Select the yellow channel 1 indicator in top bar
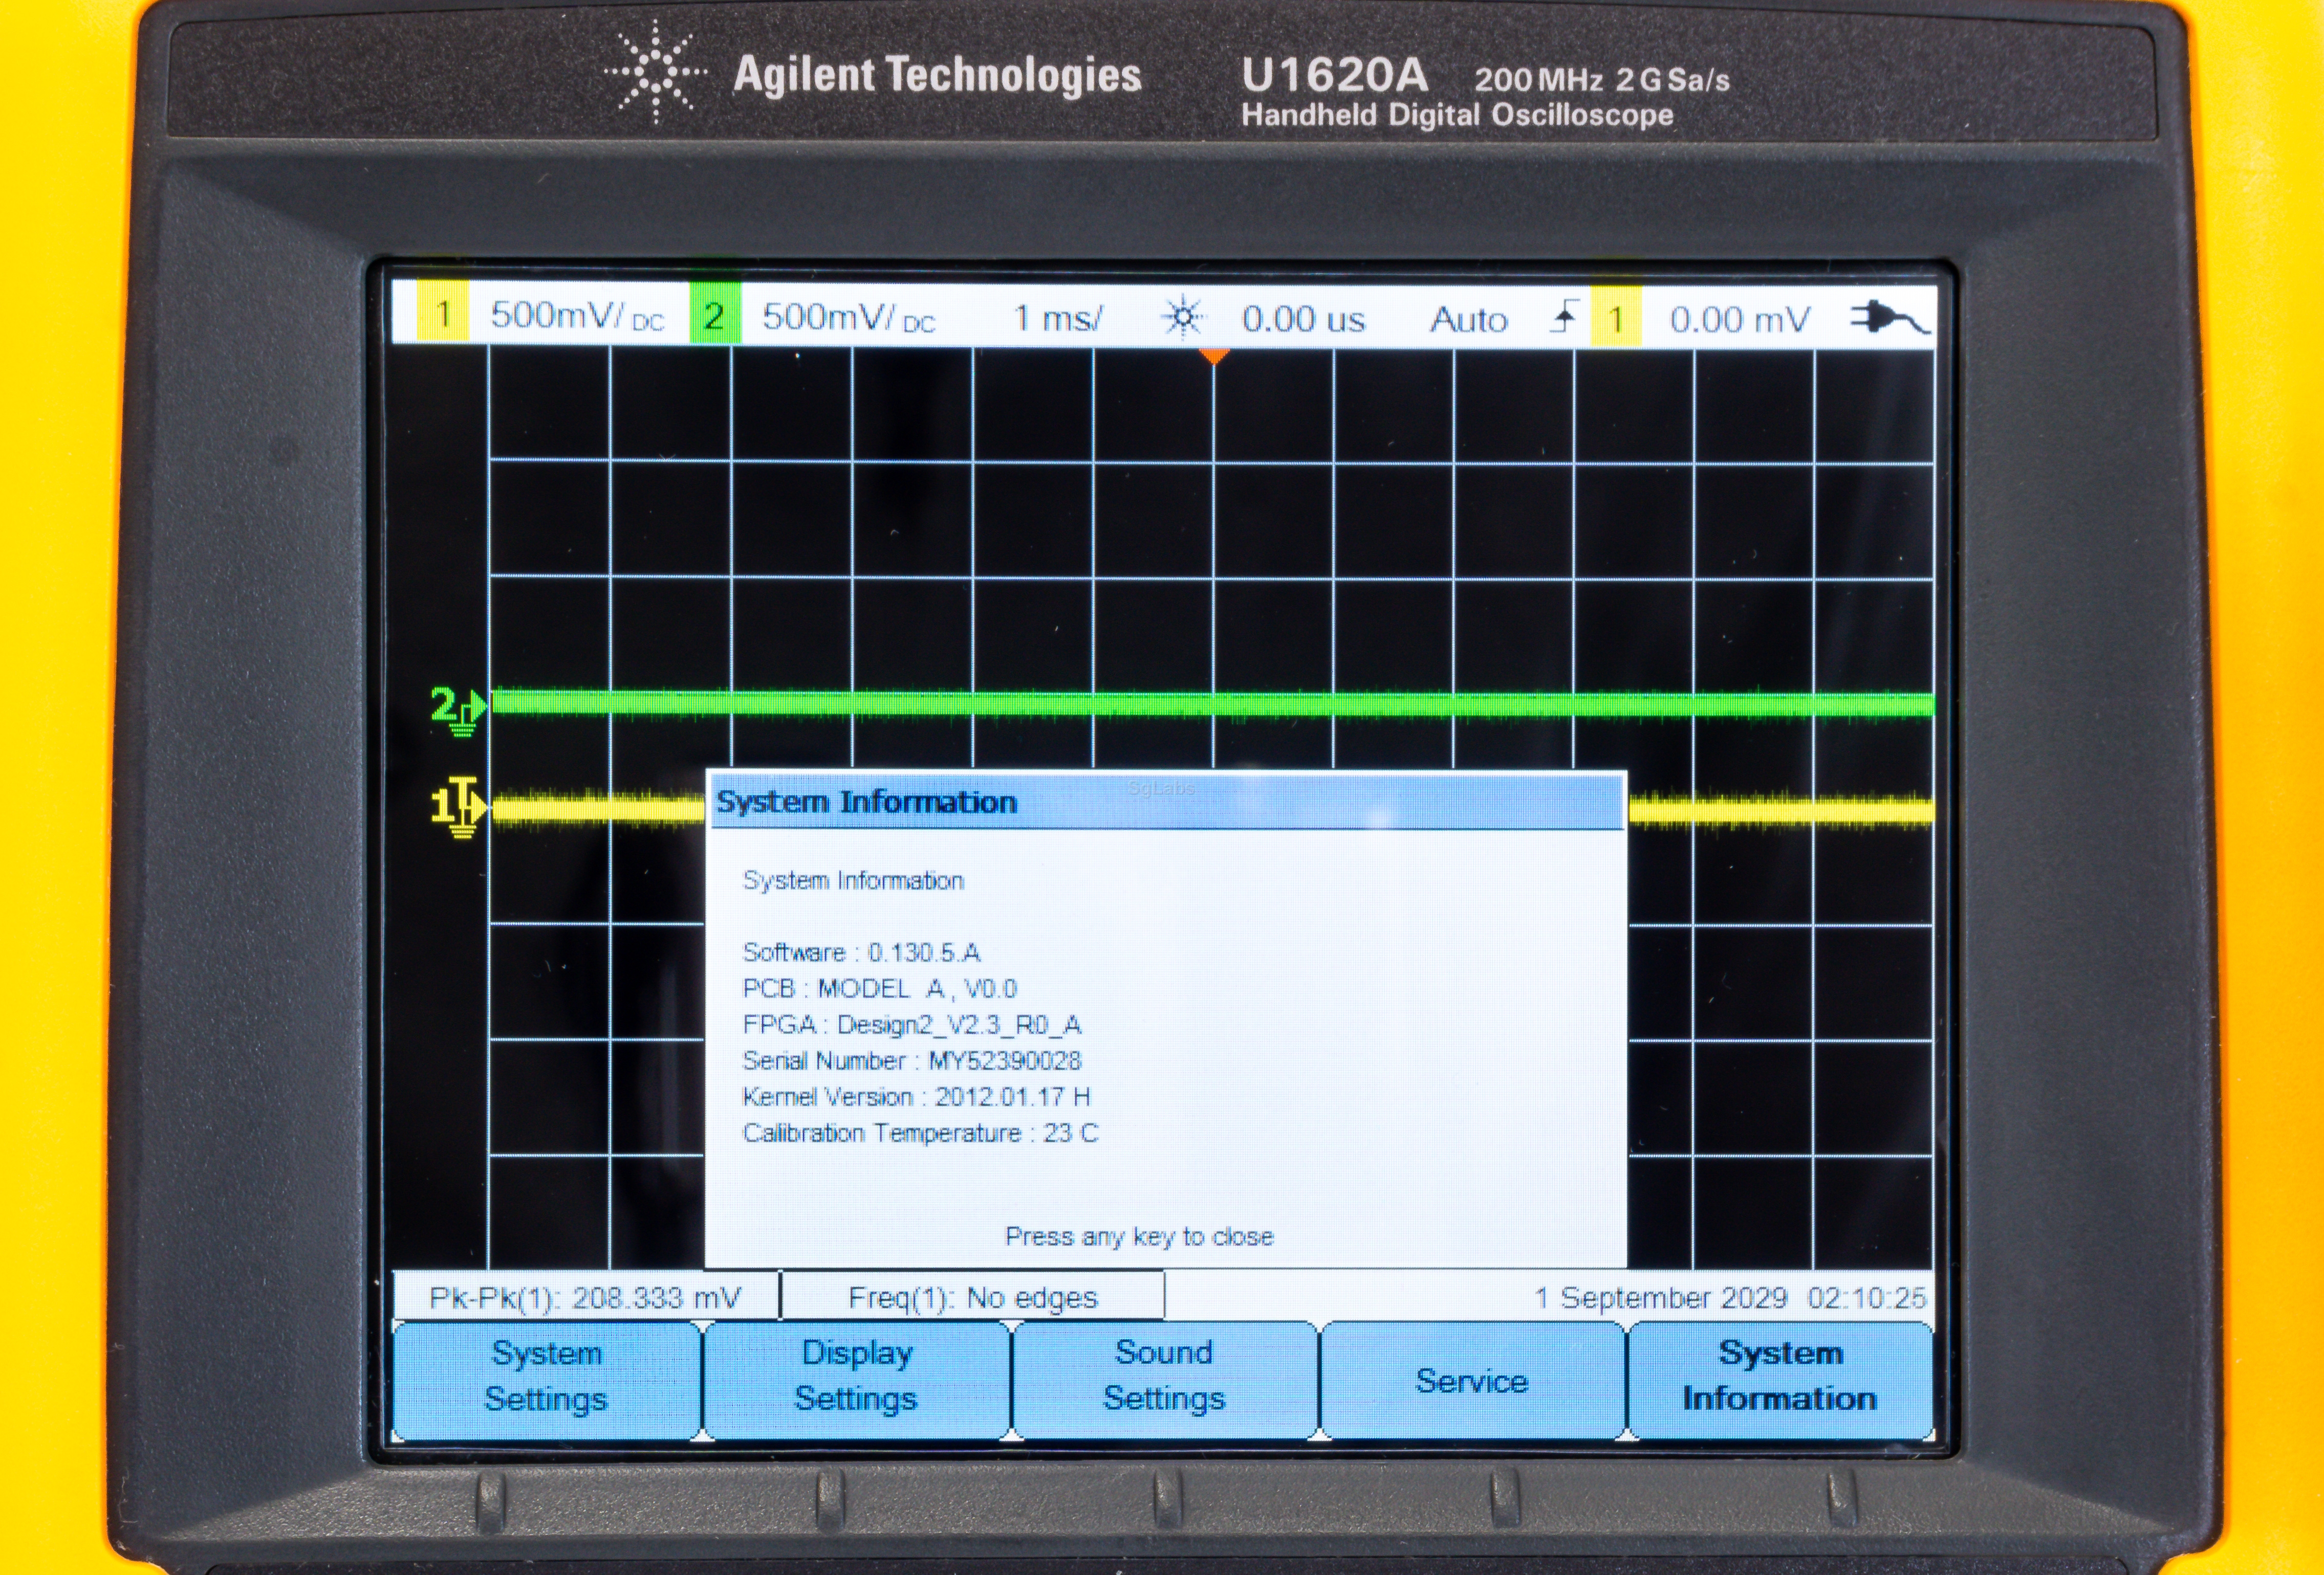Image resolution: width=2324 pixels, height=1575 pixels. pyautogui.click(x=442, y=315)
